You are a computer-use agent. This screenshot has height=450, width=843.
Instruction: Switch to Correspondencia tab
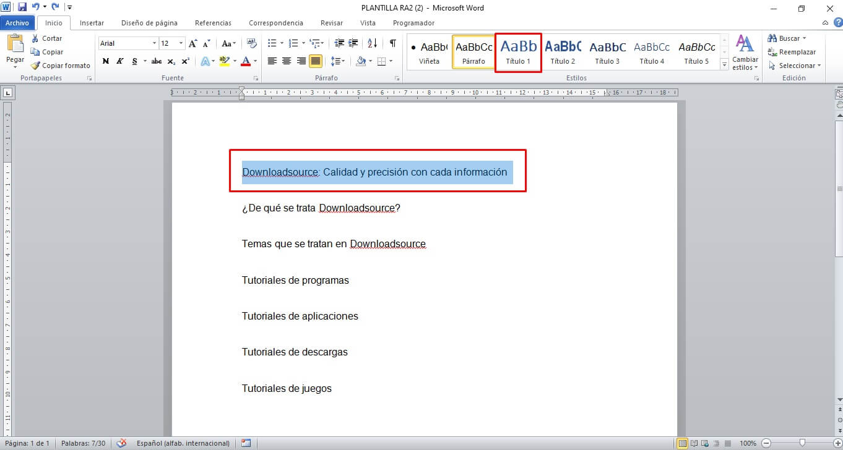276,23
